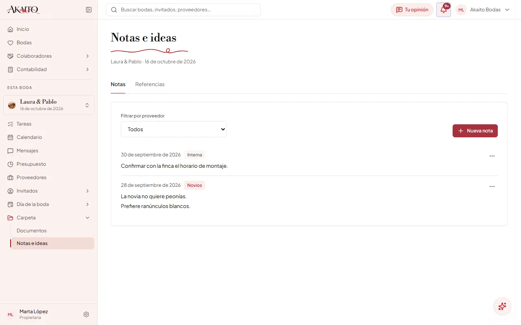Switch to the Referencias tab
Image resolution: width=521 pixels, height=325 pixels.
coord(150,84)
